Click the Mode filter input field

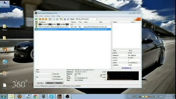pos(43,74)
